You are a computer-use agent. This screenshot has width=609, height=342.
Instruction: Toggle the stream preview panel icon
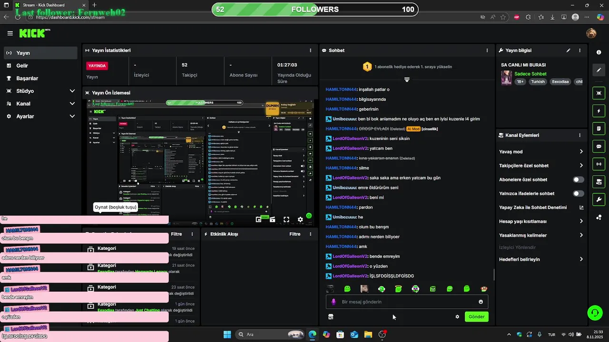pyautogui.click(x=599, y=93)
